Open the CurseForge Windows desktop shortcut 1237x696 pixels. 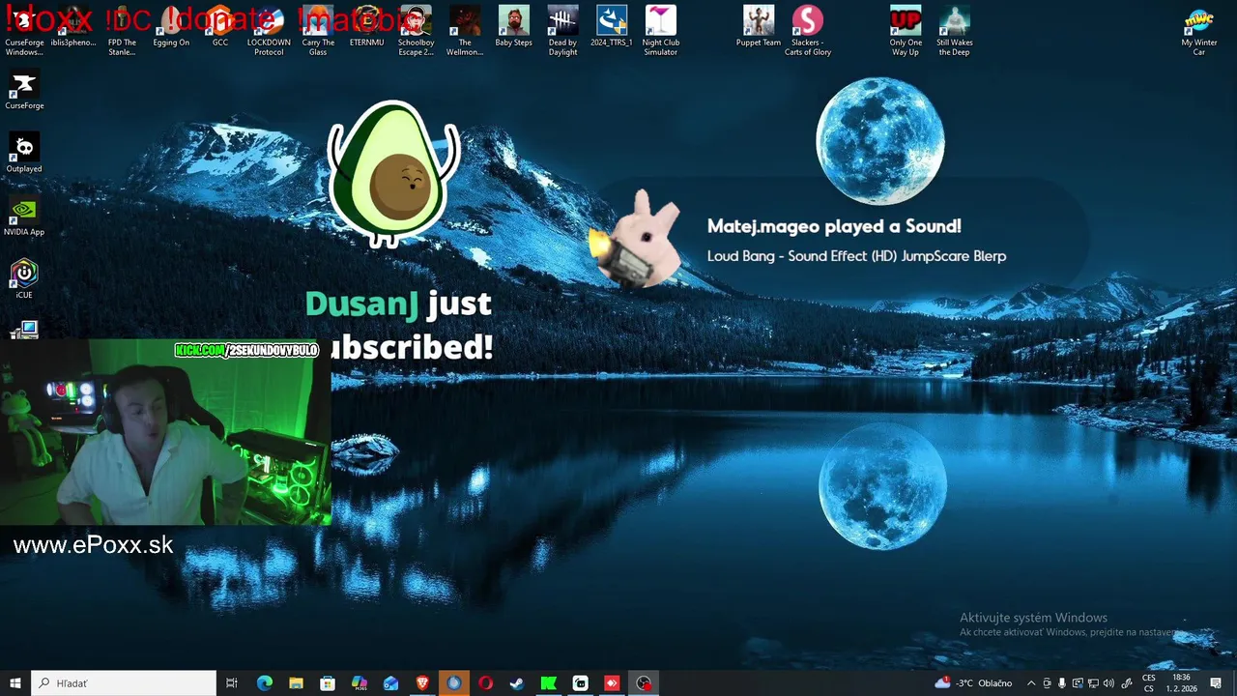(x=24, y=31)
